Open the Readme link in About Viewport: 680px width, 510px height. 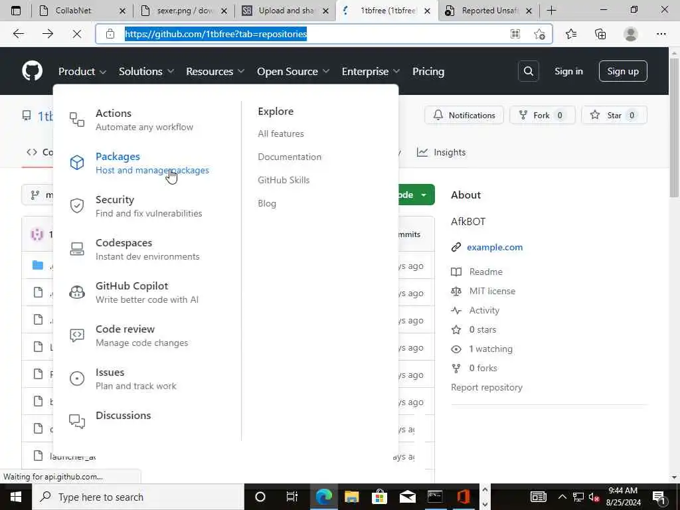(485, 272)
